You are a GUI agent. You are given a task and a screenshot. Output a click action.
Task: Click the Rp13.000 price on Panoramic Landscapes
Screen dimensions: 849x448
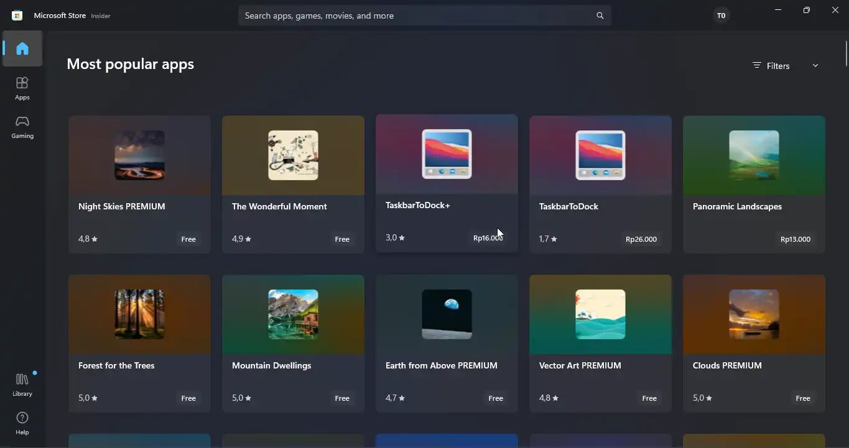796,239
